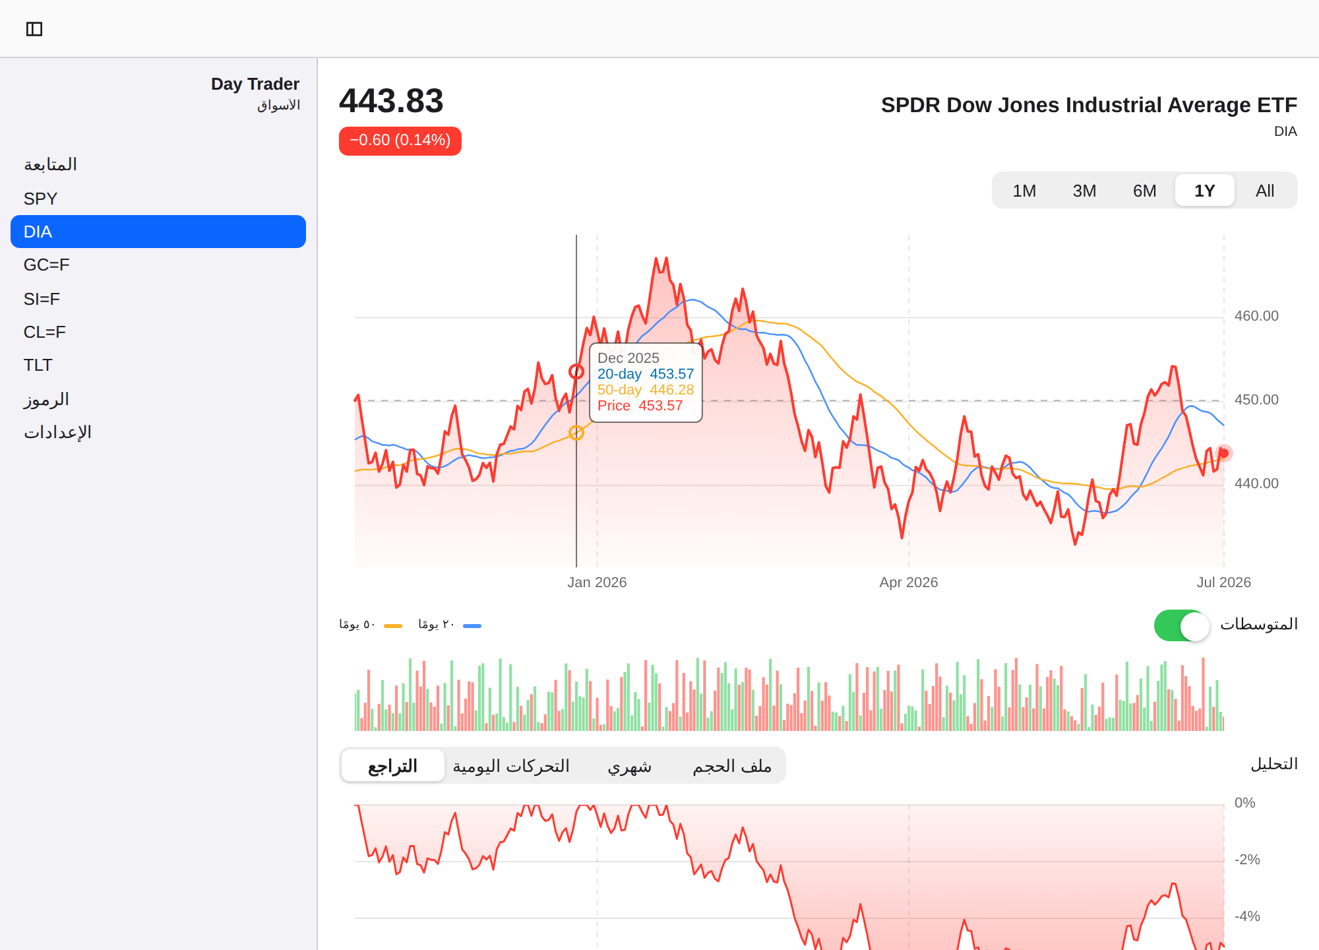Image resolution: width=1319 pixels, height=950 pixels.
Task: Switch chart range to 1M
Action: click(1024, 191)
